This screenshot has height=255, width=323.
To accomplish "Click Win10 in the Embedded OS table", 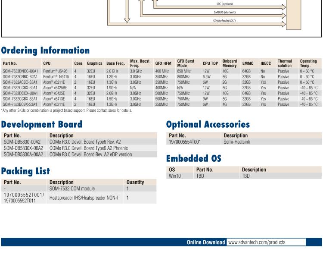I will coord(175,176).
